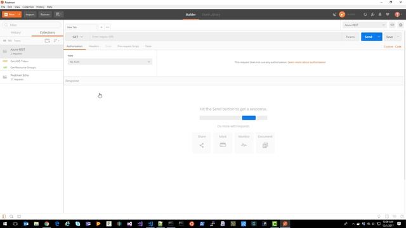Select the Authorization request tab

[75, 46]
